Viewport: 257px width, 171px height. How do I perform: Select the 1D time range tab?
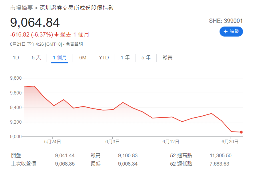(16, 58)
